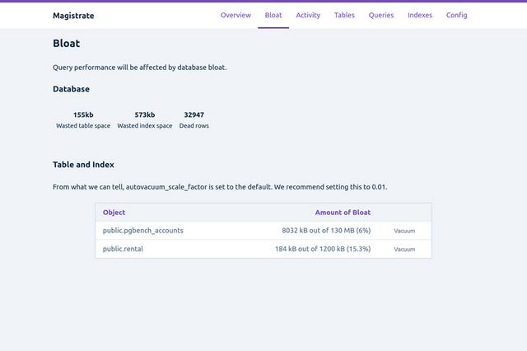The image size is (527, 351).
Task: Open the Config tab
Action: click(x=456, y=15)
